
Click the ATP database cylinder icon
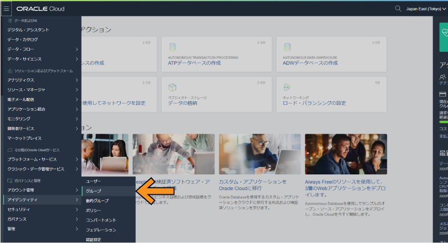[x=172, y=47]
